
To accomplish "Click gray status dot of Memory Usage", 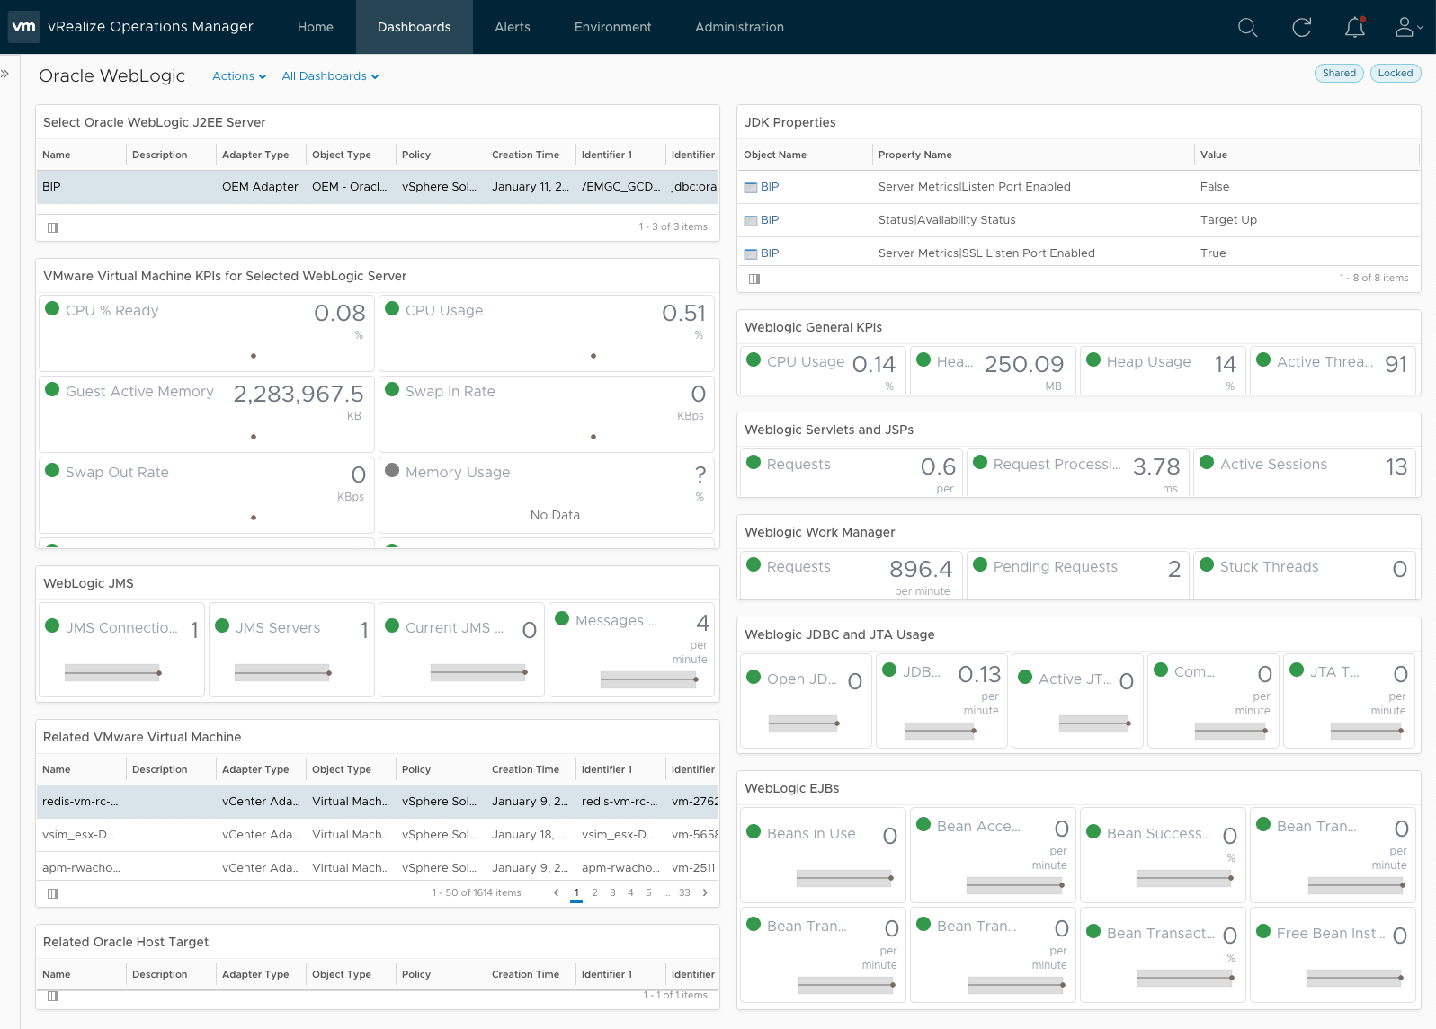I will pyautogui.click(x=392, y=470).
